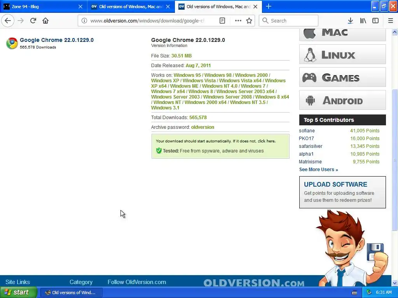Screen dimensions: 398x298
Task: Go back to the previous page
Action: tap(8, 21)
